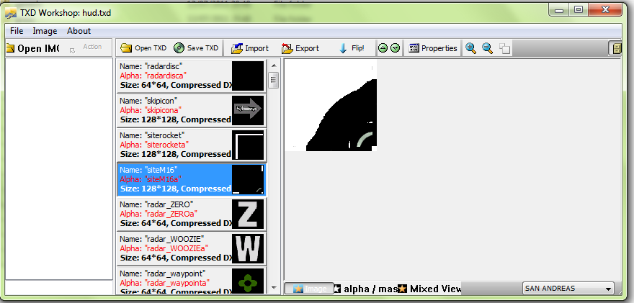Viewport: 634px width, 303px height.
Task: Click the siterocket thumbnail
Action: 248,145
